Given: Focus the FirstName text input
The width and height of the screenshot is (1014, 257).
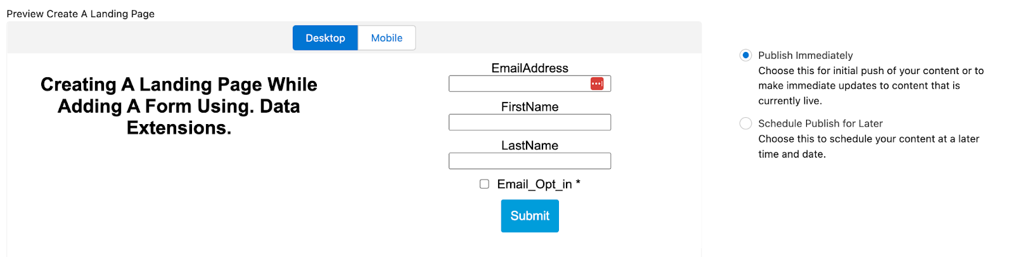Looking at the screenshot, I should (x=530, y=122).
